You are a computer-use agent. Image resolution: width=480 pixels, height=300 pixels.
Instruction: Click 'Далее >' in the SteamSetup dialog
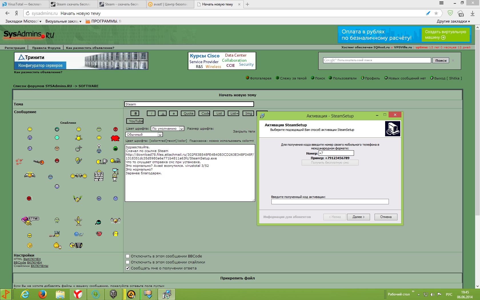[358, 217]
